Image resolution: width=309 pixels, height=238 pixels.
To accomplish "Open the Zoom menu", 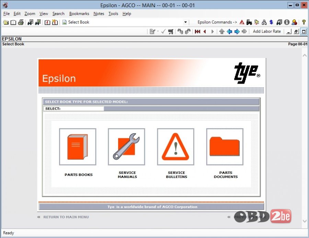I will [x=30, y=14].
